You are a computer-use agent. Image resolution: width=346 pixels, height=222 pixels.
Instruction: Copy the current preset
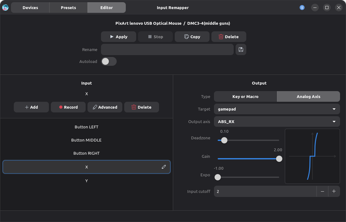point(192,37)
